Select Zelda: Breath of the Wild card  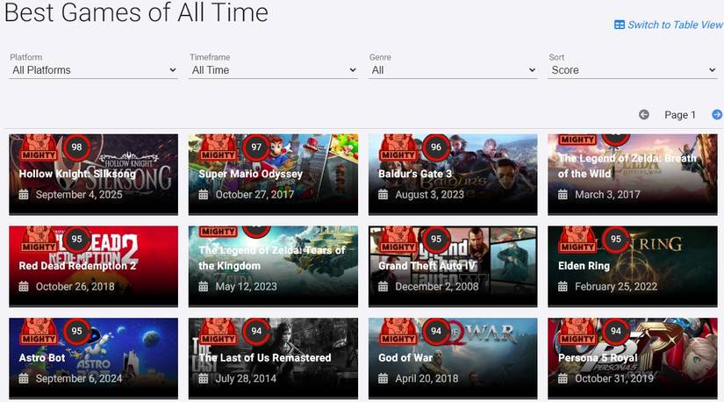(632, 167)
